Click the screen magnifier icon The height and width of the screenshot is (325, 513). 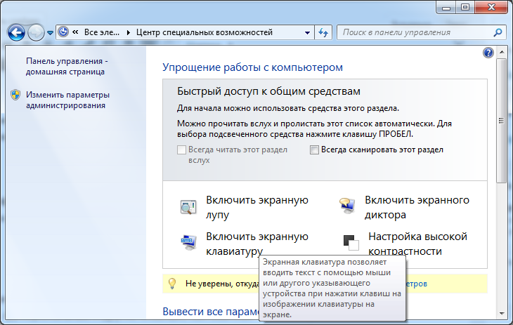(x=188, y=207)
